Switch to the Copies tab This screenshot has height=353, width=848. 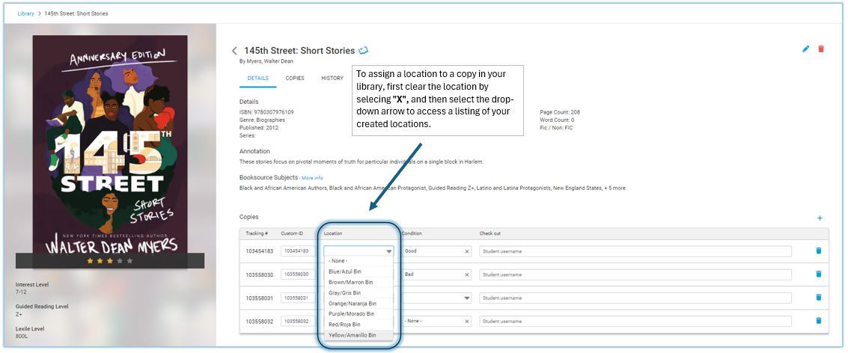(x=295, y=78)
